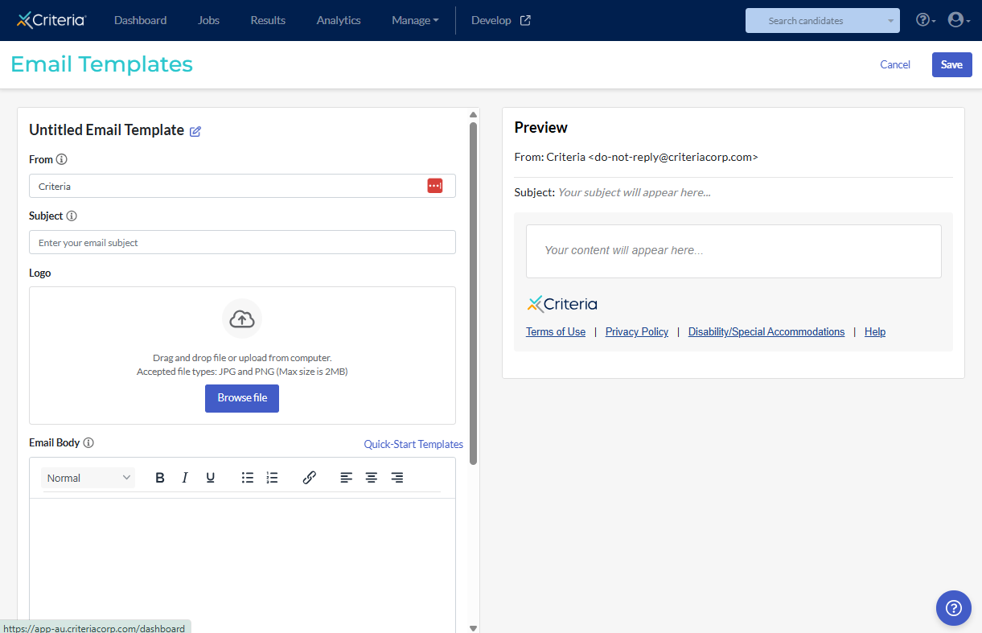The width and height of the screenshot is (982, 633).
Task: Open the Analytics page
Action: (x=339, y=20)
